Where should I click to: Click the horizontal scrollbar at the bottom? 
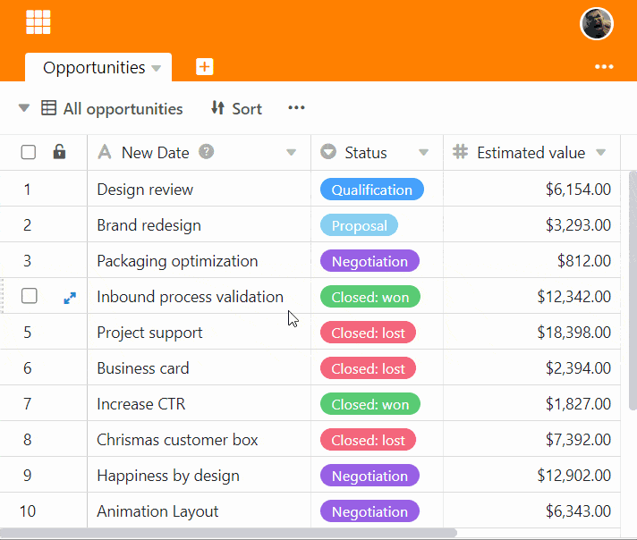click(x=233, y=533)
